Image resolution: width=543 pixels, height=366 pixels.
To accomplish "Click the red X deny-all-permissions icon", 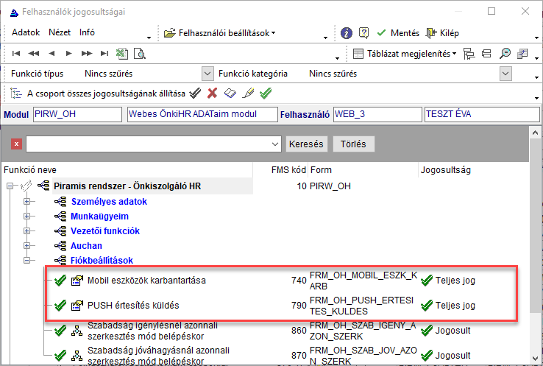I will 213,93.
